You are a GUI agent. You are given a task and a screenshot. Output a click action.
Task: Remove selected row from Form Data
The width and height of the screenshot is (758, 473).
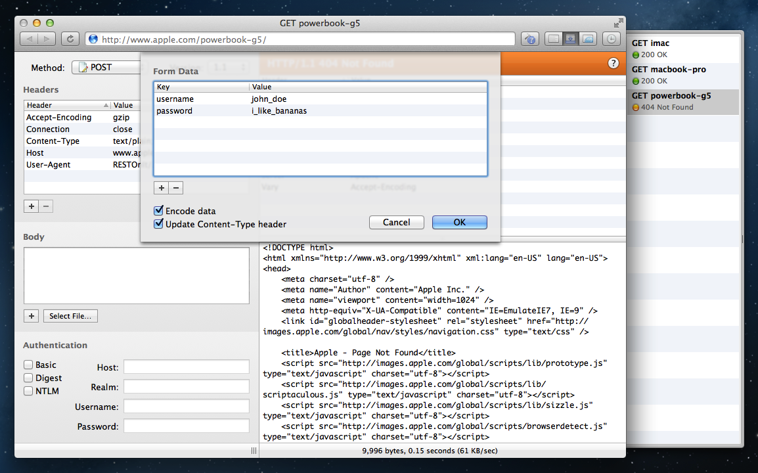coord(175,188)
